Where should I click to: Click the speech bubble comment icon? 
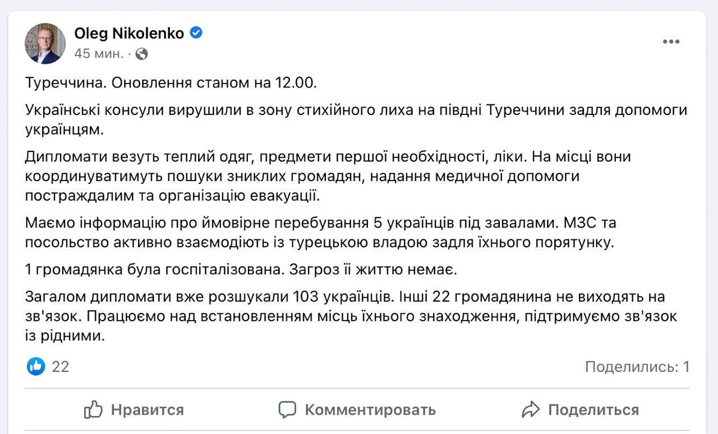point(287,410)
